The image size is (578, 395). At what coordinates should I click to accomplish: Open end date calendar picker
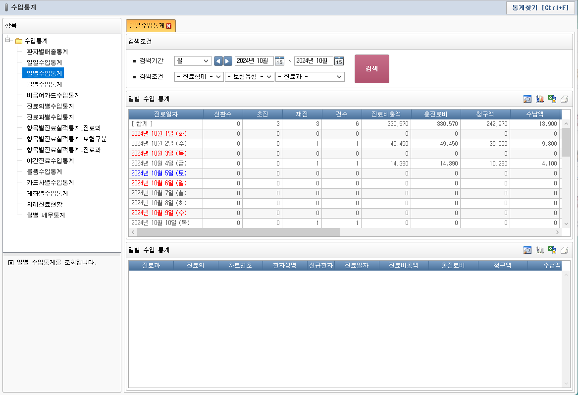coord(339,61)
